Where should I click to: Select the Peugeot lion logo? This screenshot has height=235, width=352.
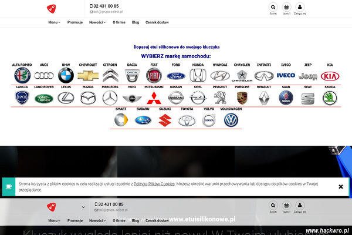pos(220,98)
